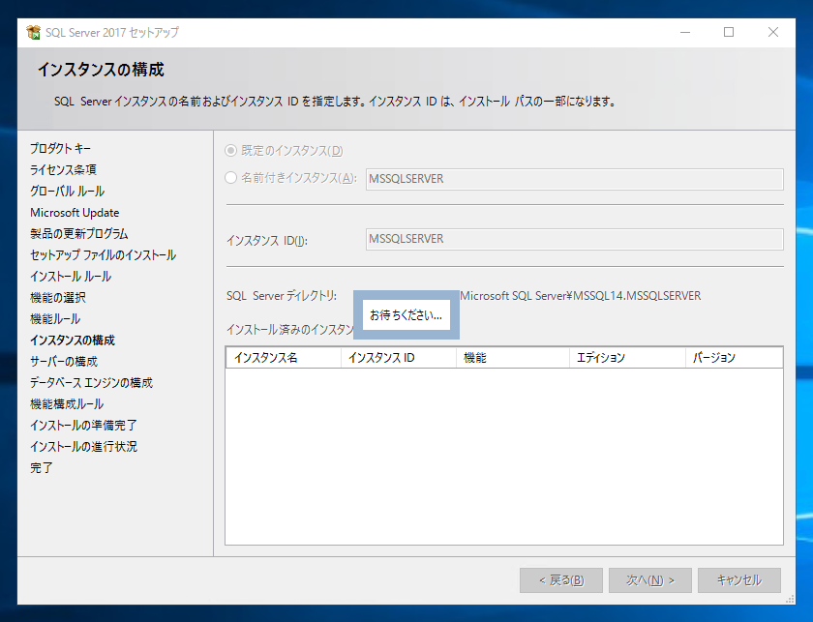This screenshot has width=813, height=622.
Task: Select インストールの進行状況 step in sidebar
Action: click(x=83, y=446)
